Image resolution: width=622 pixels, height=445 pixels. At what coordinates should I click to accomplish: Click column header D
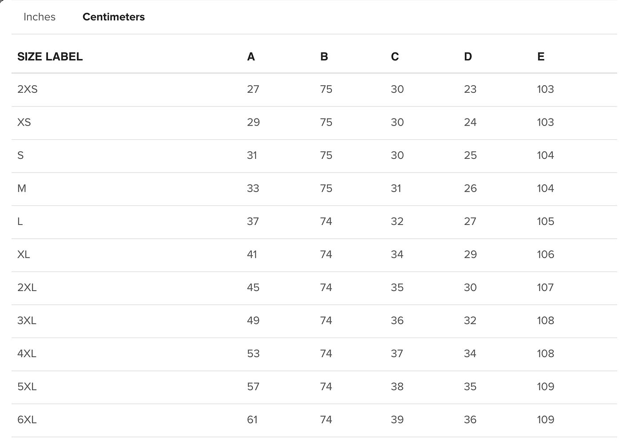click(x=468, y=57)
